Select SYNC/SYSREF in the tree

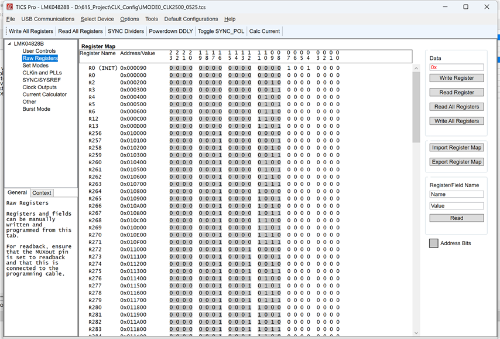42,80
